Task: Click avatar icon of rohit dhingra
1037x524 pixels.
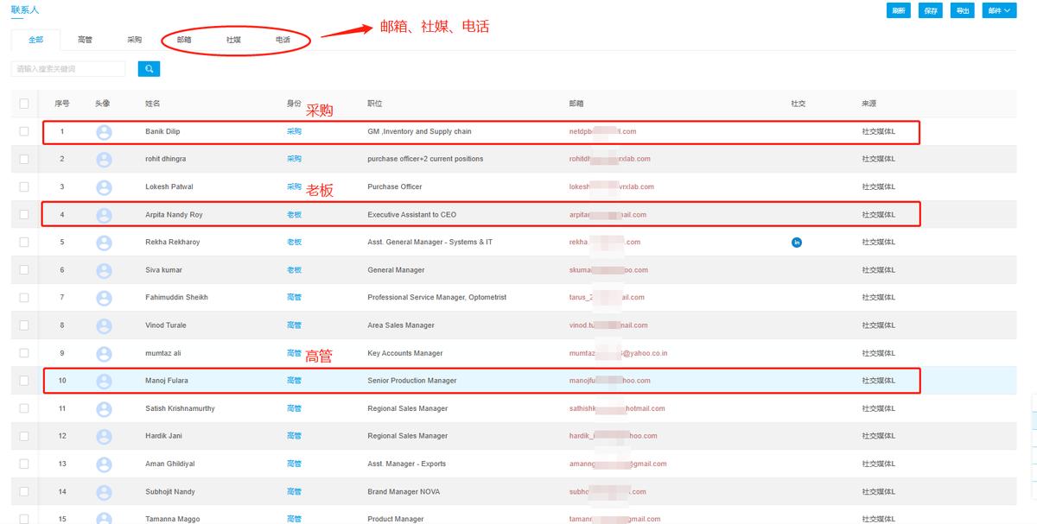Action: pos(104,160)
